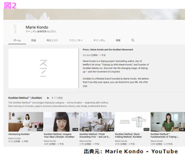Open the KonMari Method | KonMari playlist title
The width and height of the screenshot is (185, 155).
click(x=25, y=98)
